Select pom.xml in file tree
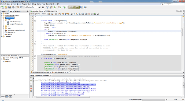 tap(10, 34)
